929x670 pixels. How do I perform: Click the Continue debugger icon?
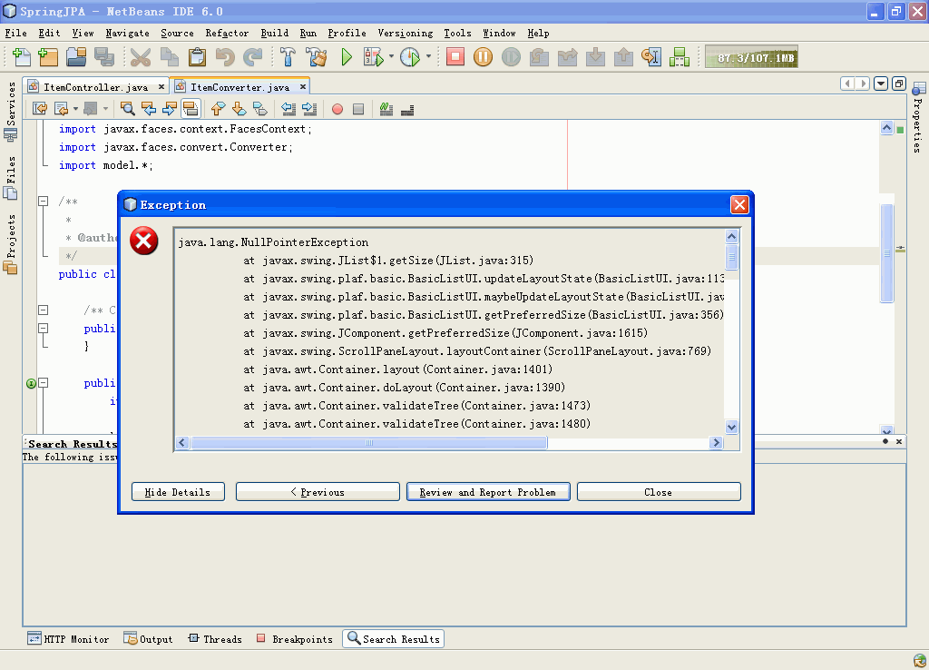[x=511, y=57]
